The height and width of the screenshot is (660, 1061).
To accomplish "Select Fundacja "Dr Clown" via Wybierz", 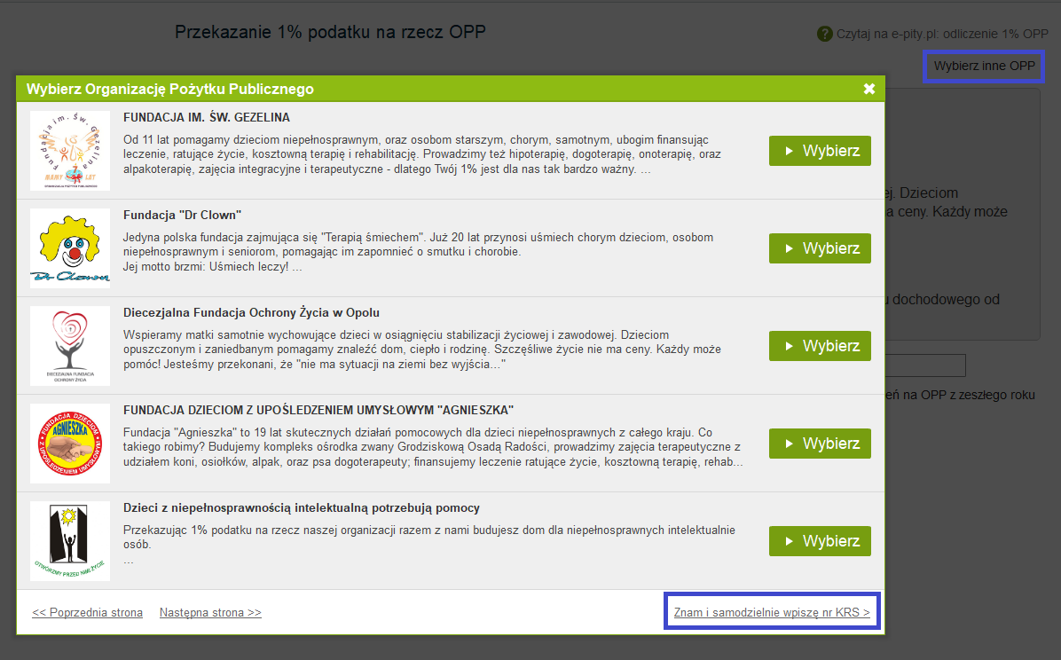I will click(820, 247).
